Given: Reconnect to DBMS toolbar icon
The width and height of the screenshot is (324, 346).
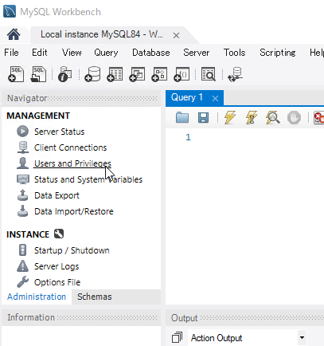Looking at the screenshot, I should [x=235, y=74].
